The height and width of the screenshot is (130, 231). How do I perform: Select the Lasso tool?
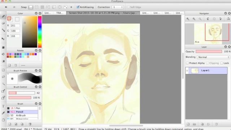click(3, 77)
